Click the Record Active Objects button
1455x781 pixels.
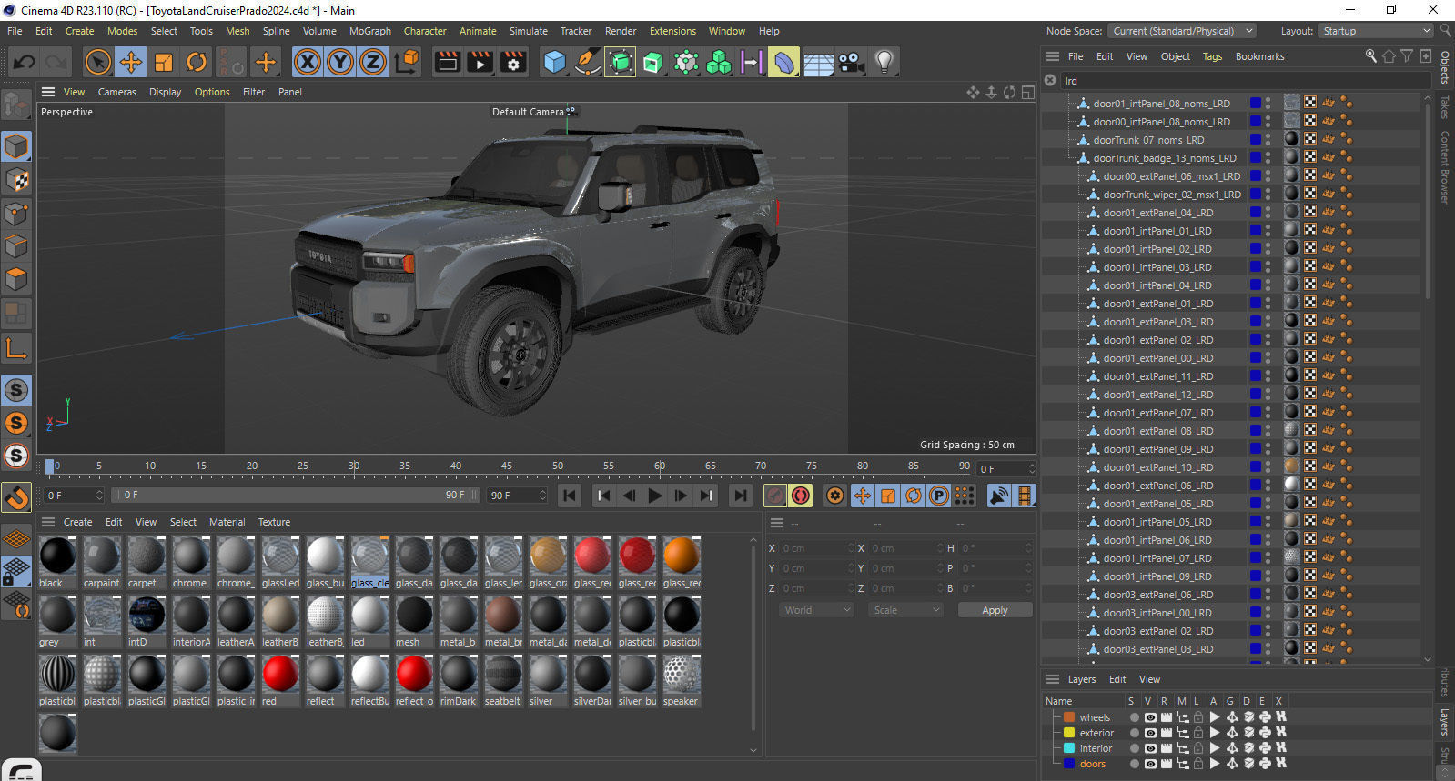coord(775,496)
